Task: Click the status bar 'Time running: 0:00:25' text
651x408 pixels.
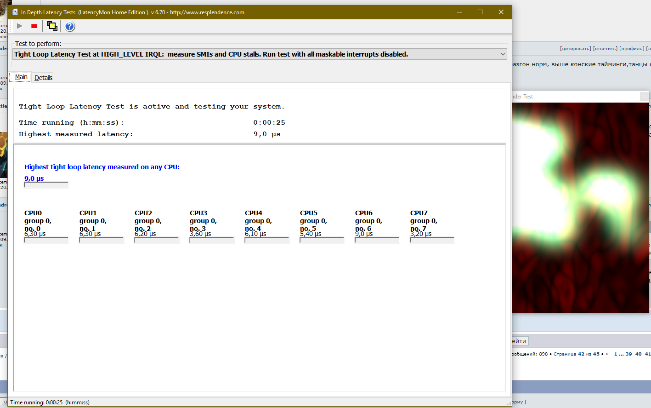Action: point(50,402)
